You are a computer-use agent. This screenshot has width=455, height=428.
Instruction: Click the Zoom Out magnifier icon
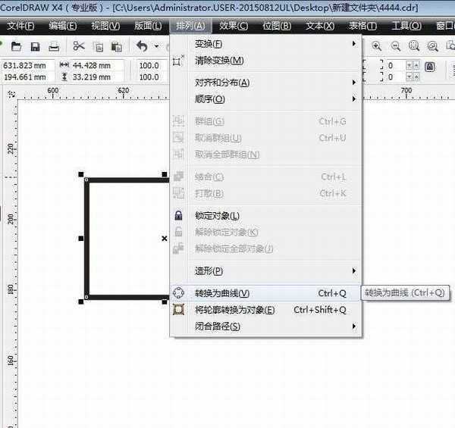[x=395, y=46]
